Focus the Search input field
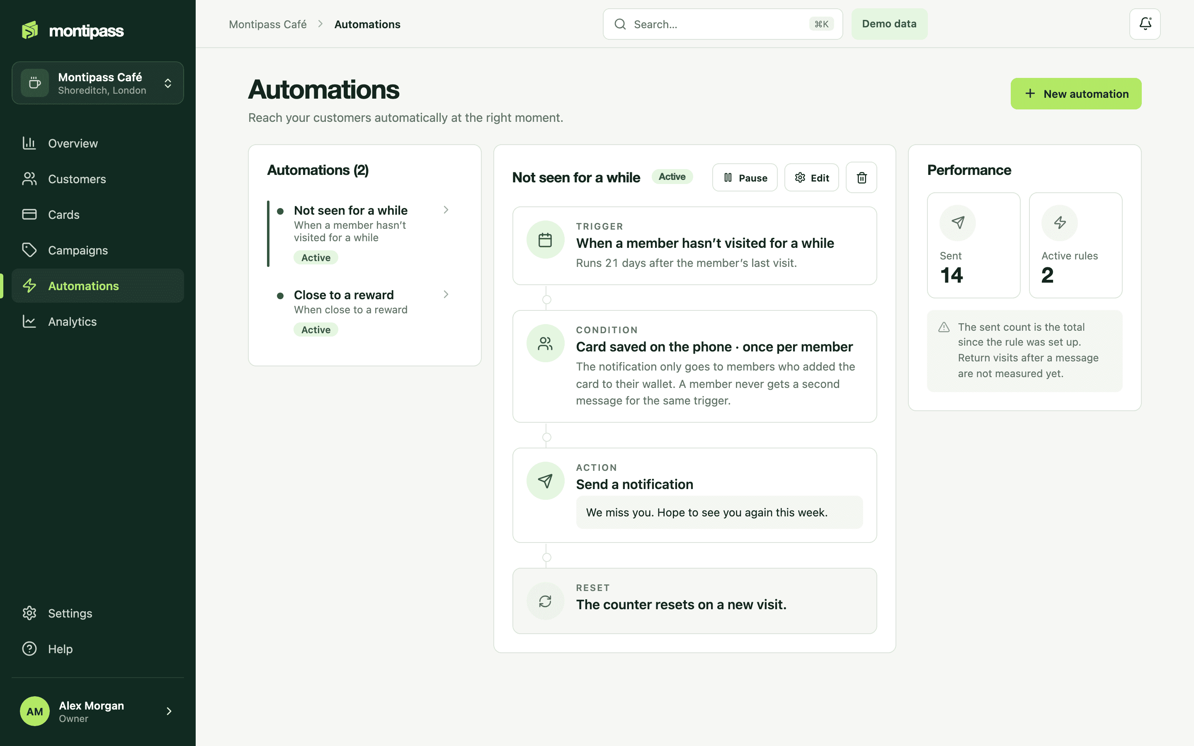Screen dimensions: 1194x746 [x=722, y=24]
